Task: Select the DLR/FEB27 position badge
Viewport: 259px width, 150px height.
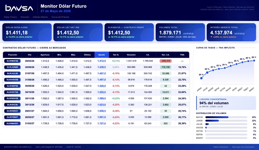Action: pos(13,117)
